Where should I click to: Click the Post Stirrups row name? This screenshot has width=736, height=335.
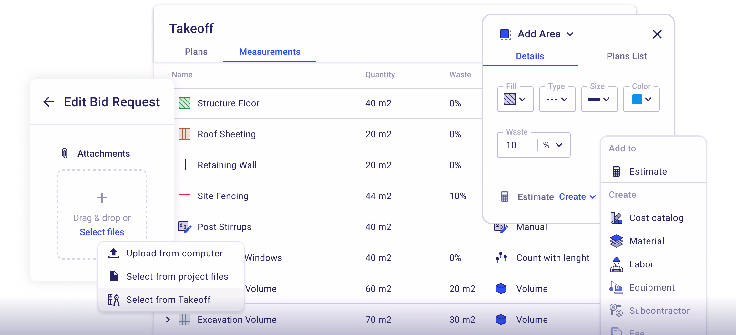[224, 227]
